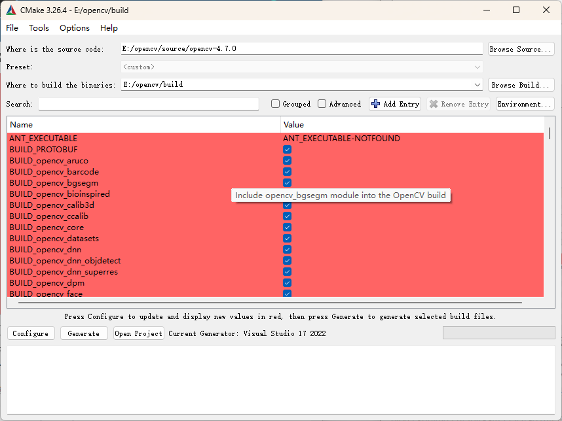562x421 pixels.
Task: Click the Remove Entry icon
Action: point(434,103)
